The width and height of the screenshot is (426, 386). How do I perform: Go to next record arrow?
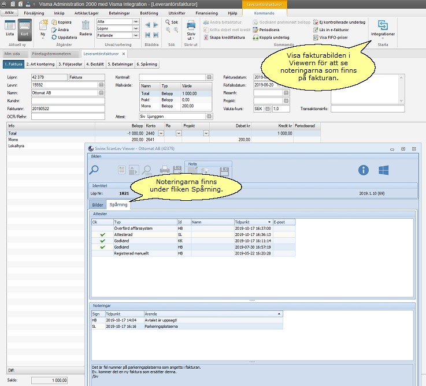tap(155, 25)
